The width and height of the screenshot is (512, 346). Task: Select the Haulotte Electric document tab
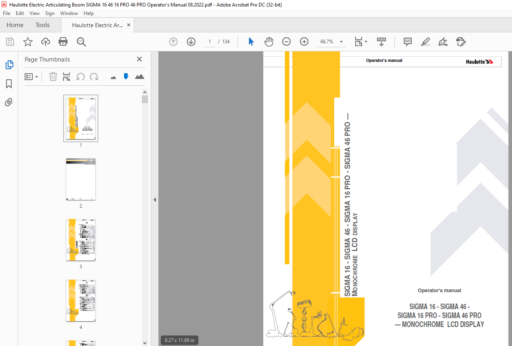[x=97, y=25]
